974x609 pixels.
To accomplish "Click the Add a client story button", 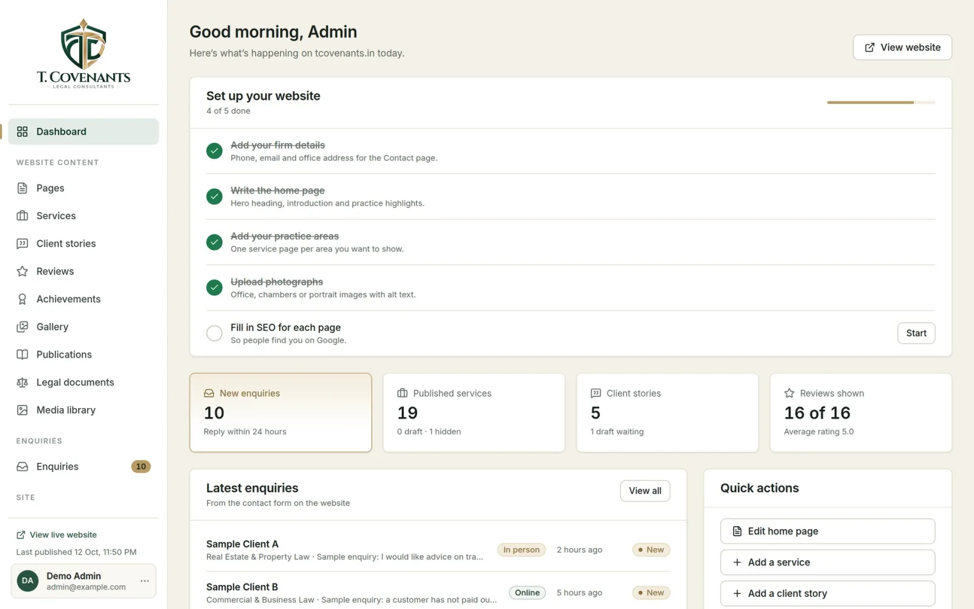I will click(827, 593).
